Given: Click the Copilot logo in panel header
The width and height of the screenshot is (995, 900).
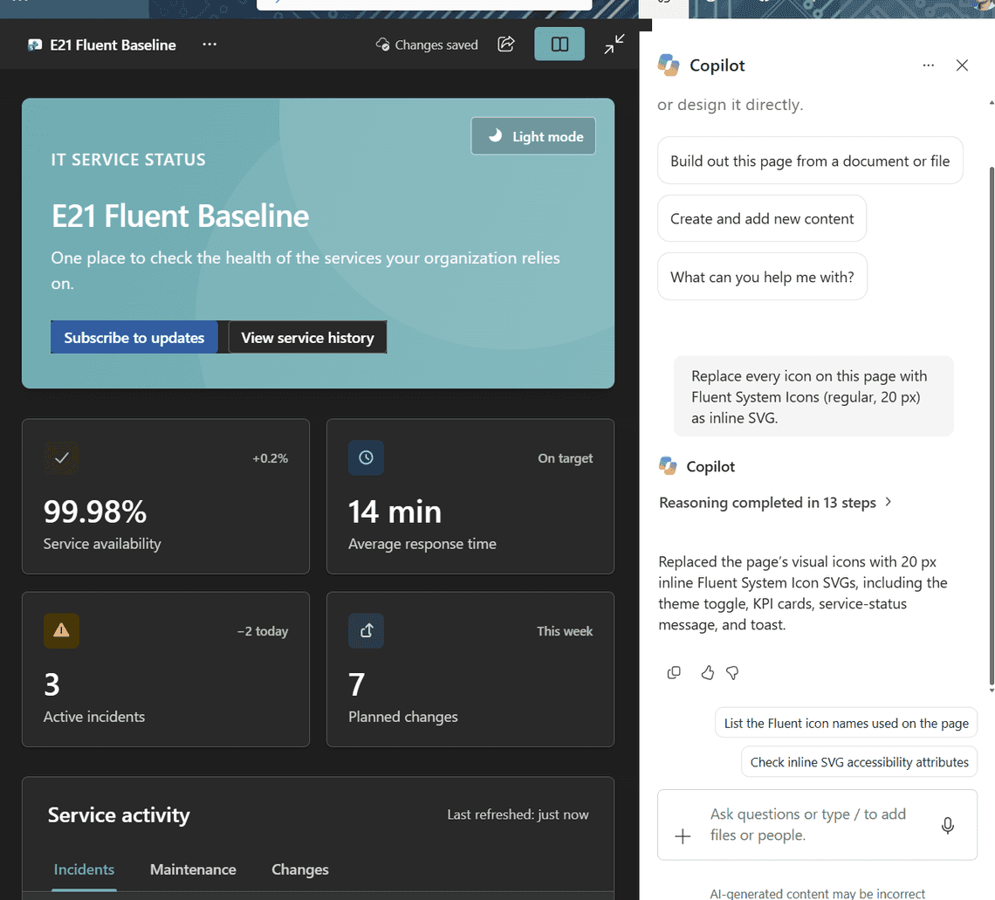Looking at the screenshot, I should click(669, 65).
